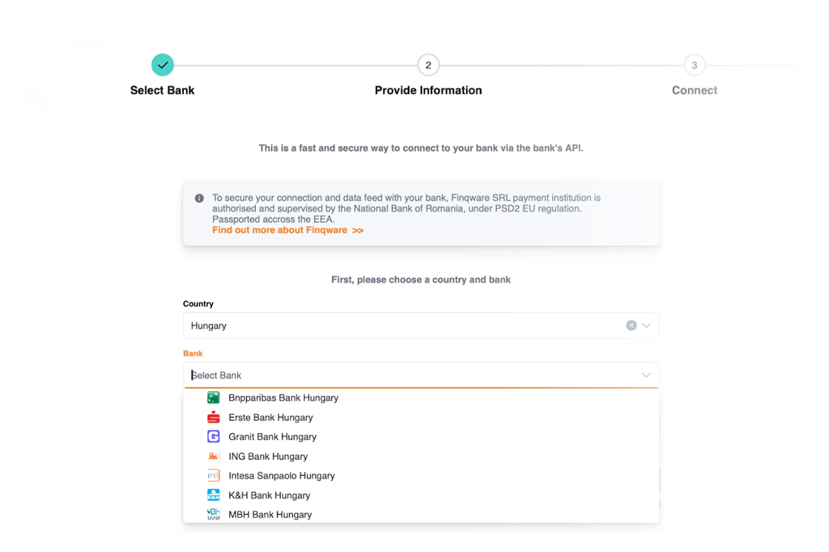Choose Bnpparibas Bank Hungary from list
The image size is (829, 552).
[x=421, y=398]
